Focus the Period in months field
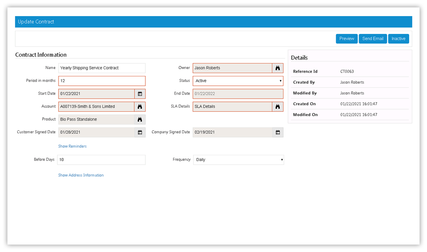The width and height of the screenshot is (427, 252). point(101,81)
